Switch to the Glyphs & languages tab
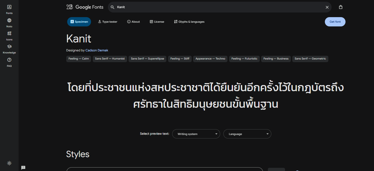The height and width of the screenshot is (171, 374). point(189,22)
